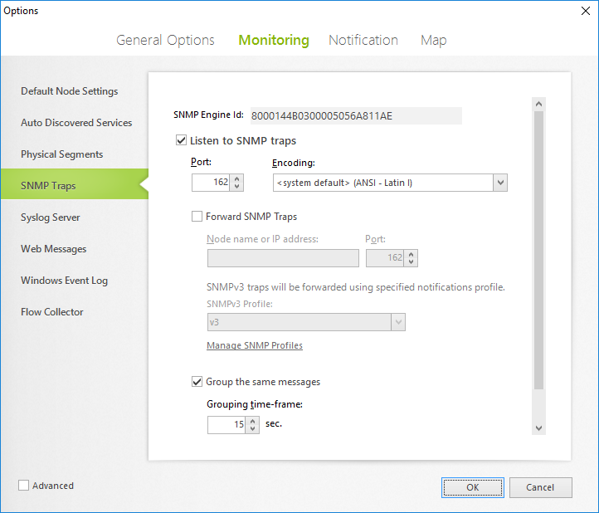Open Windows Event Log settings
The width and height of the screenshot is (599, 513).
click(64, 281)
